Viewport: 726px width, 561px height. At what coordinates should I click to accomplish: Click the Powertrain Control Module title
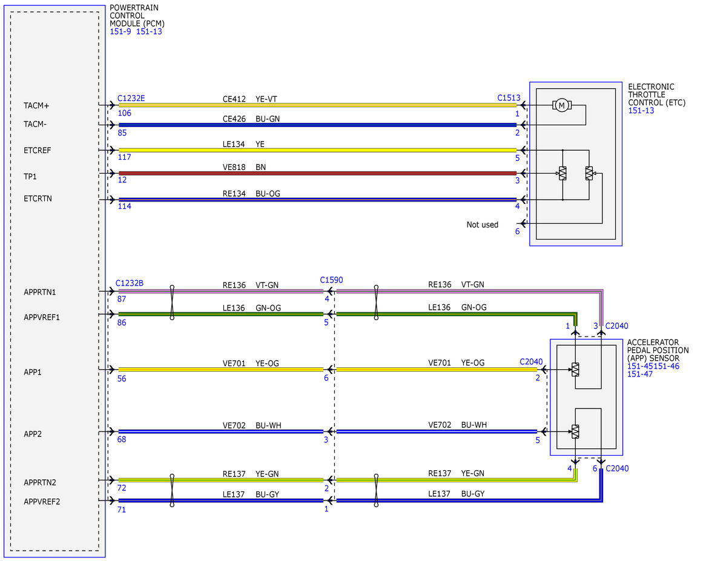[137, 16]
